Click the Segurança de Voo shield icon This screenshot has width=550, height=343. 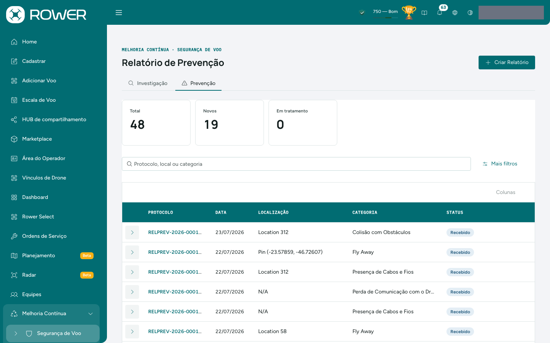click(29, 333)
